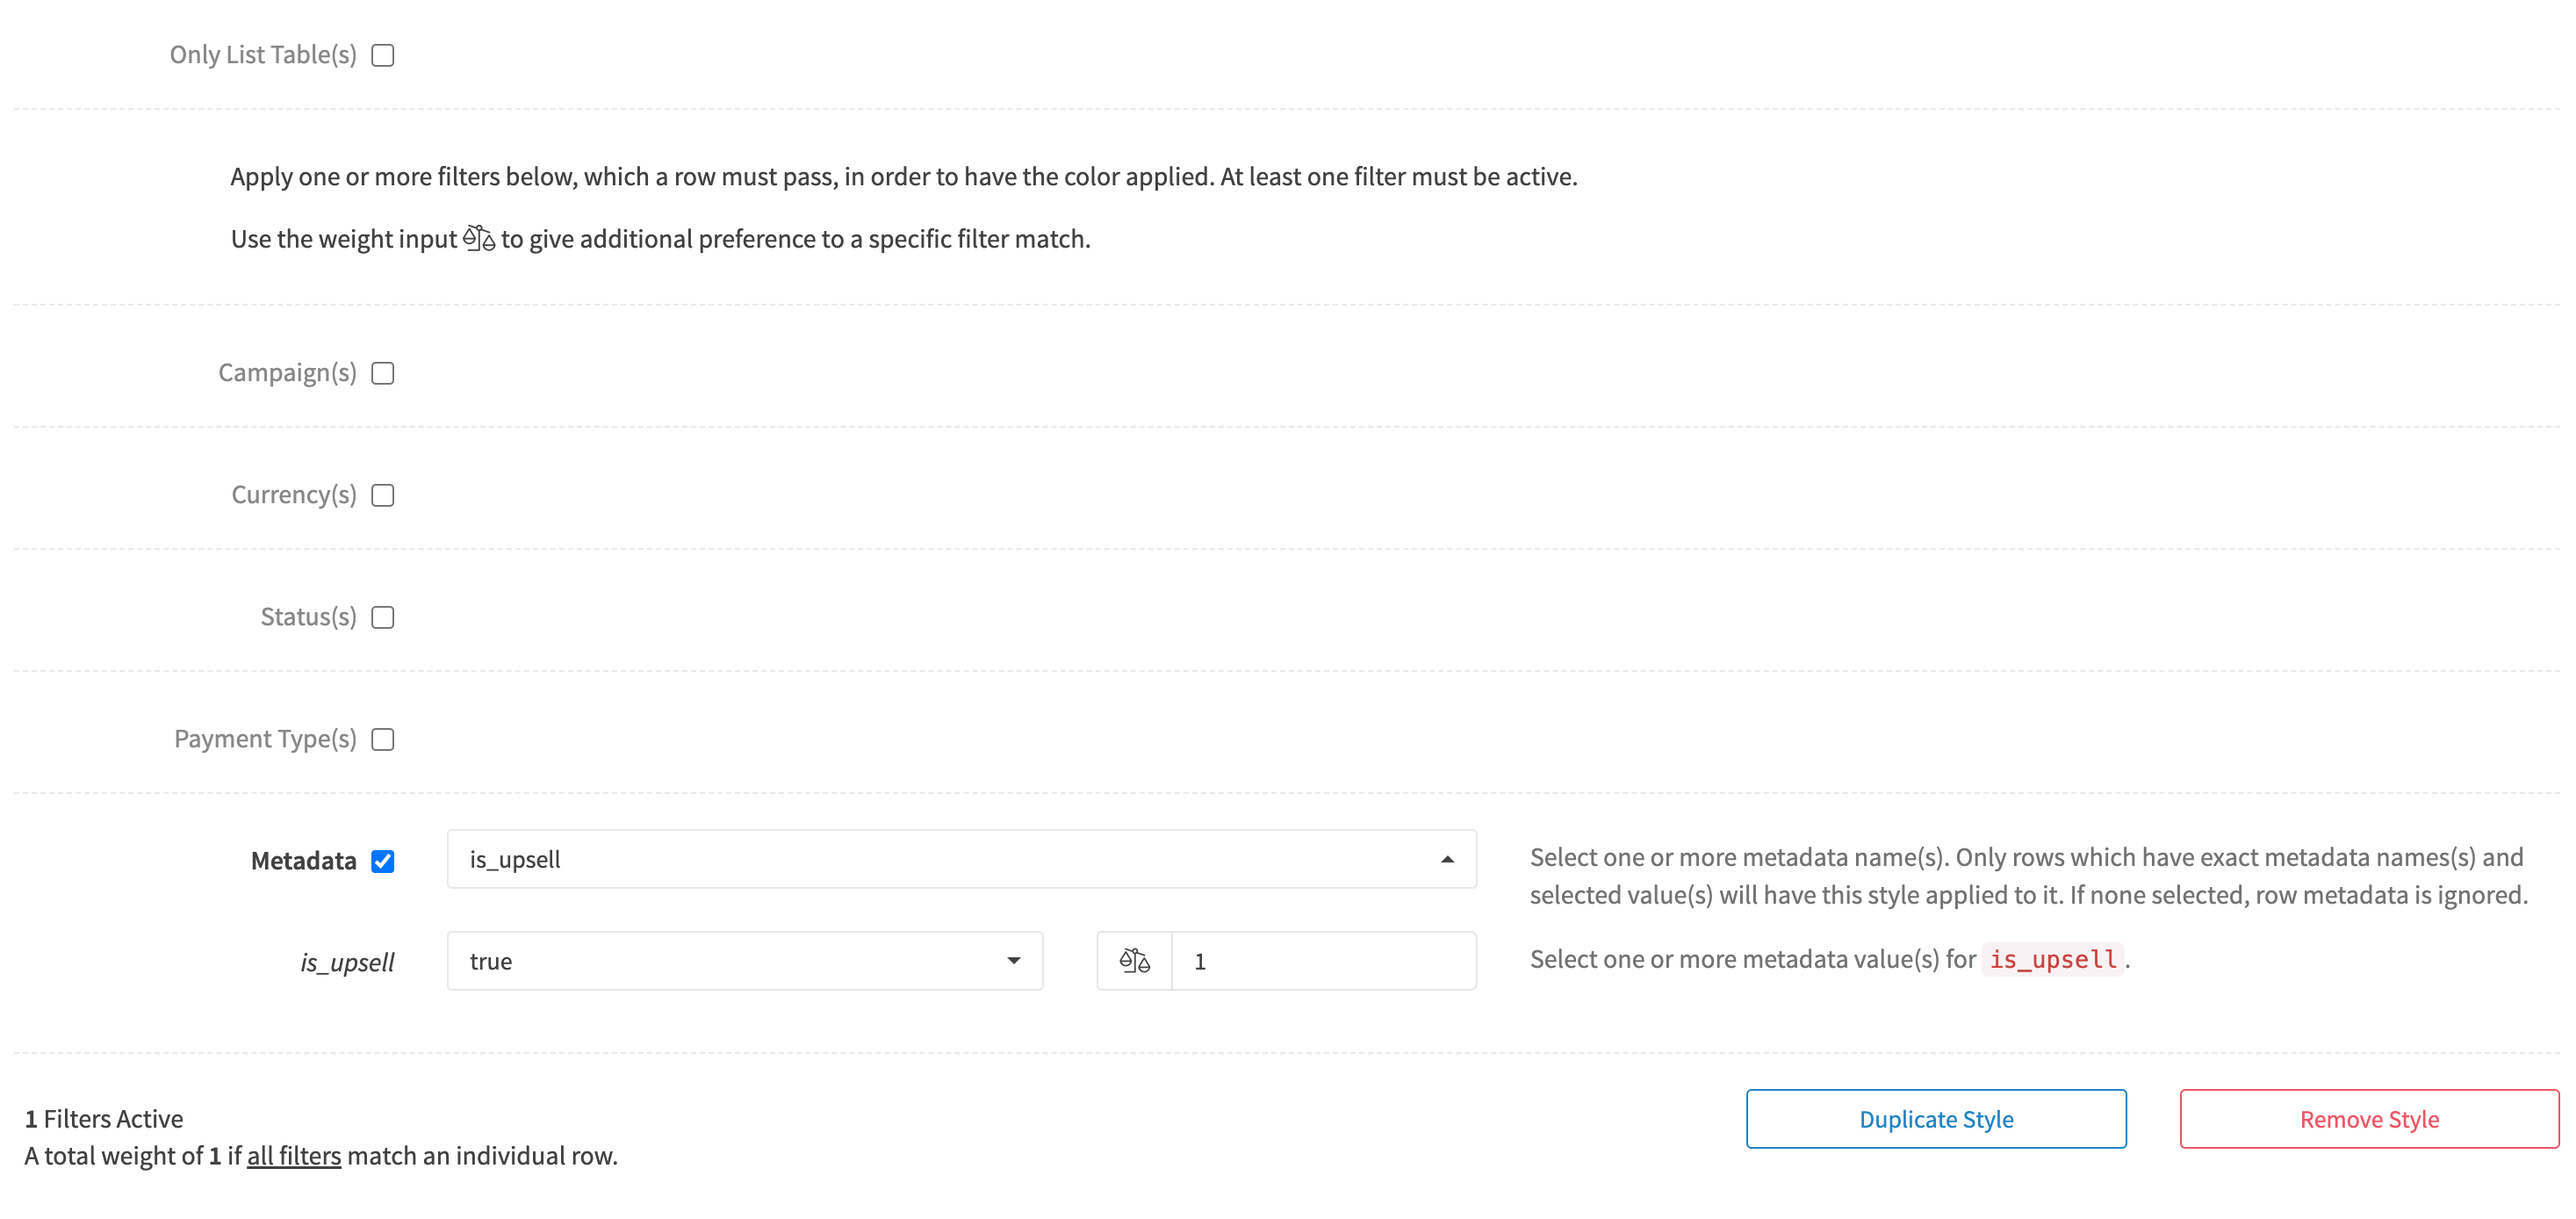
Task: Uncheck the Metadata filter checkbox
Action: 382,861
